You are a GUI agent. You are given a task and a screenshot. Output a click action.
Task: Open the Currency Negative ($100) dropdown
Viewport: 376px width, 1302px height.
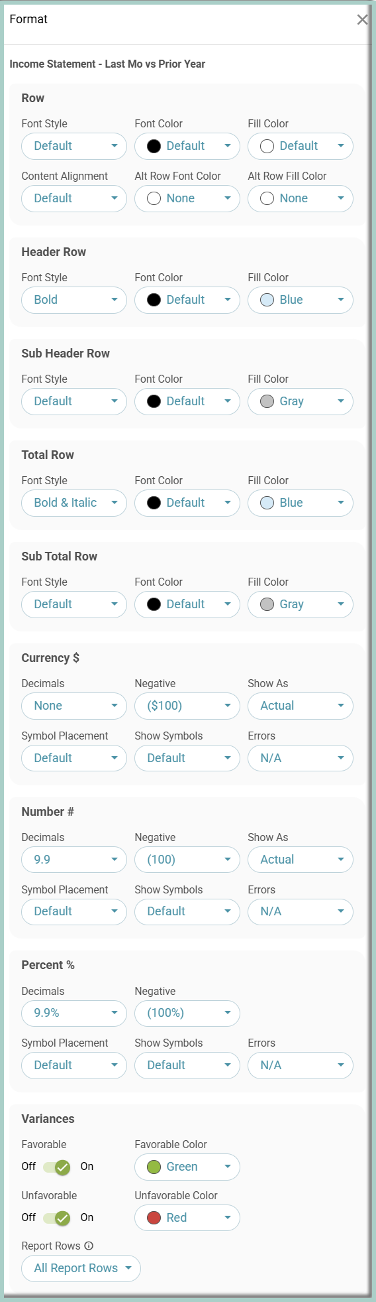(x=187, y=706)
